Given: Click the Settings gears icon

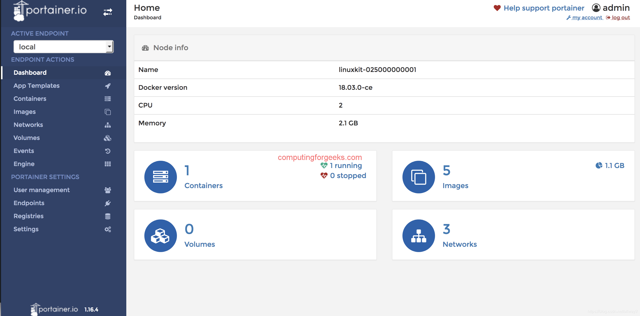Looking at the screenshot, I should [x=108, y=229].
